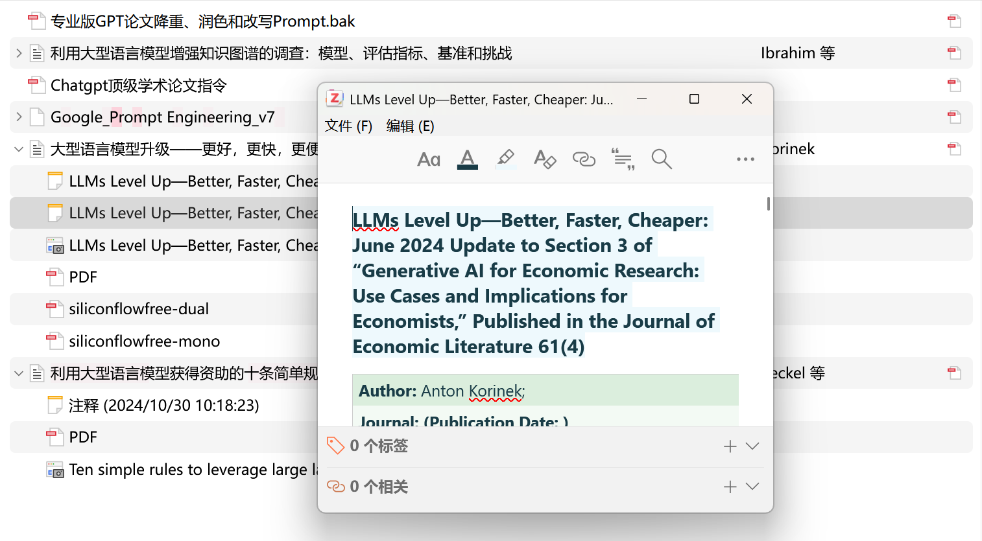Open the 编辑 (E) menu
The width and height of the screenshot is (982, 541).
[x=410, y=126]
